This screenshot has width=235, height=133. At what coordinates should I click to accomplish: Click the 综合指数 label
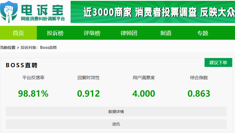click(199, 77)
